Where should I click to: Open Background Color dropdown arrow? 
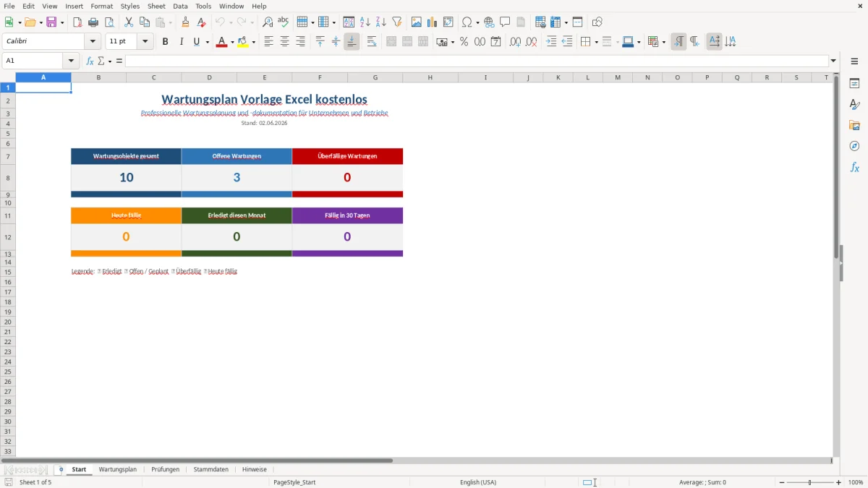pyautogui.click(x=253, y=42)
